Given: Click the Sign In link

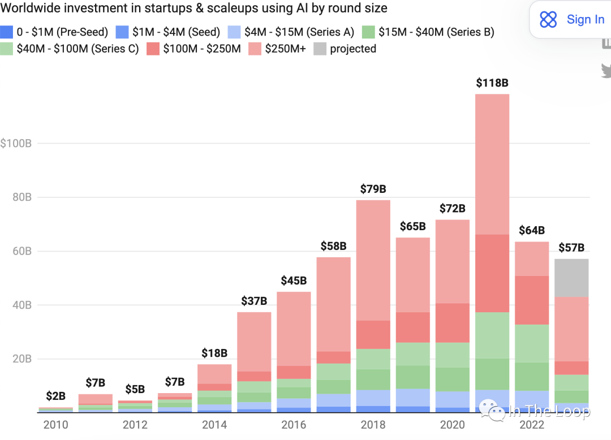Looking at the screenshot, I should click(586, 19).
